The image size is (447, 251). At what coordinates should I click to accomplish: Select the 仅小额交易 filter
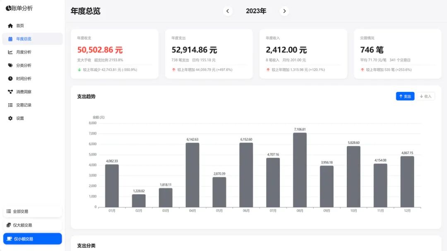33,239
